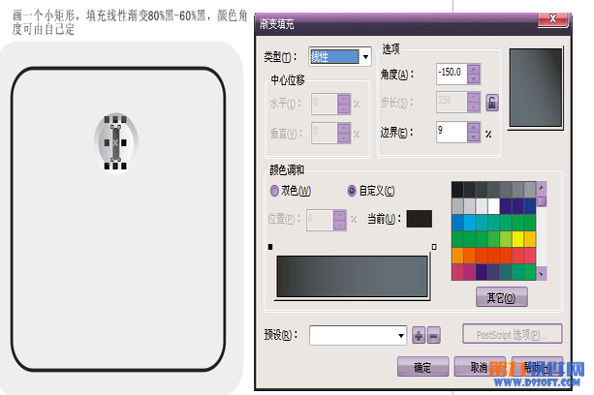Pick the yellow-green swatch in the palette
594x395 pixels.
506,239
